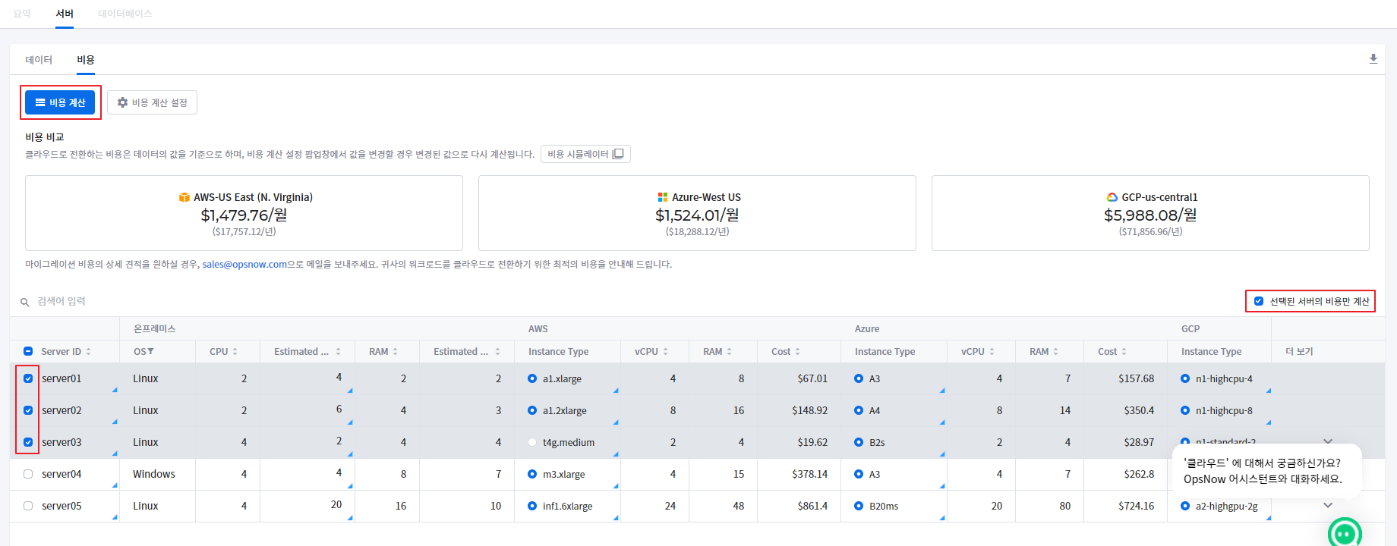Sort the AWS Cost column
Viewport: 1397px width, 546px height.
[797, 352]
